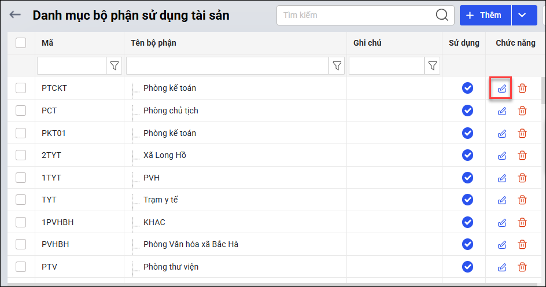Open the Ghi chú filter dropdown

[432, 66]
